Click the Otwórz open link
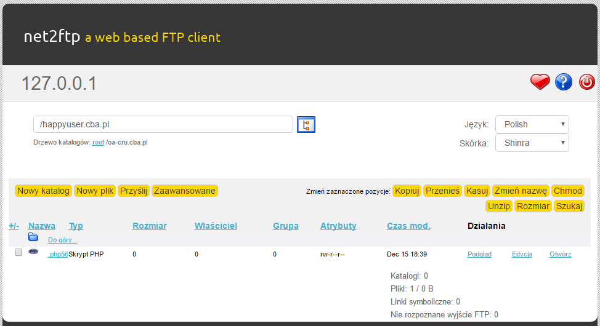This screenshot has height=326, width=600. (x=560, y=254)
